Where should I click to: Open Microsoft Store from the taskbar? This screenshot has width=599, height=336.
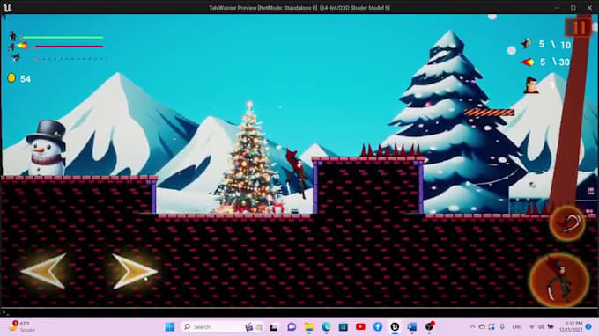tap(343, 327)
